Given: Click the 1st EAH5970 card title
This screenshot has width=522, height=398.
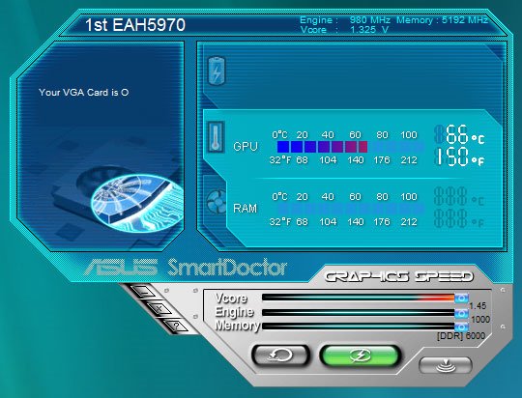Looking at the screenshot, I should point(135,25).
